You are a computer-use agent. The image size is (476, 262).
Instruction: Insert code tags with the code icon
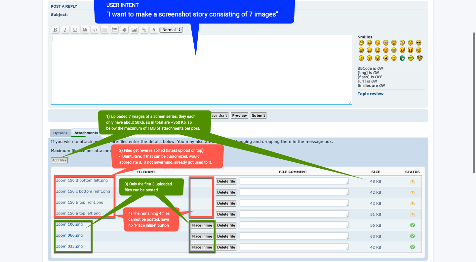click(x=95, y=30)
